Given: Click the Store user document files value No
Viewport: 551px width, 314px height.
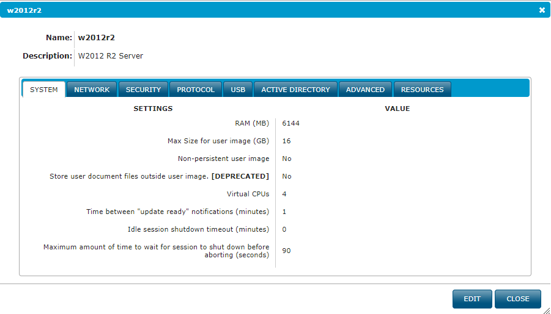Looking at the screenshot, I should (x=287, y=176).
